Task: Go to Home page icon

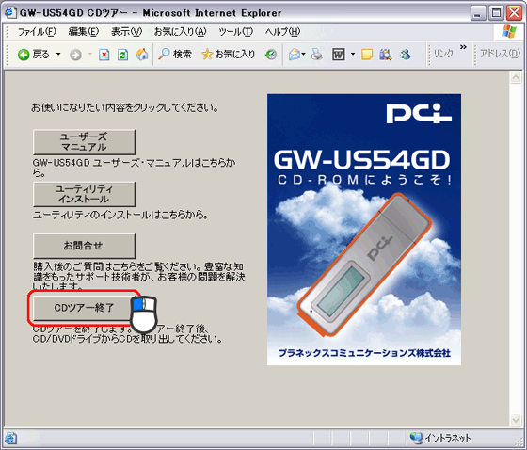Action: [x=142, y=55]
